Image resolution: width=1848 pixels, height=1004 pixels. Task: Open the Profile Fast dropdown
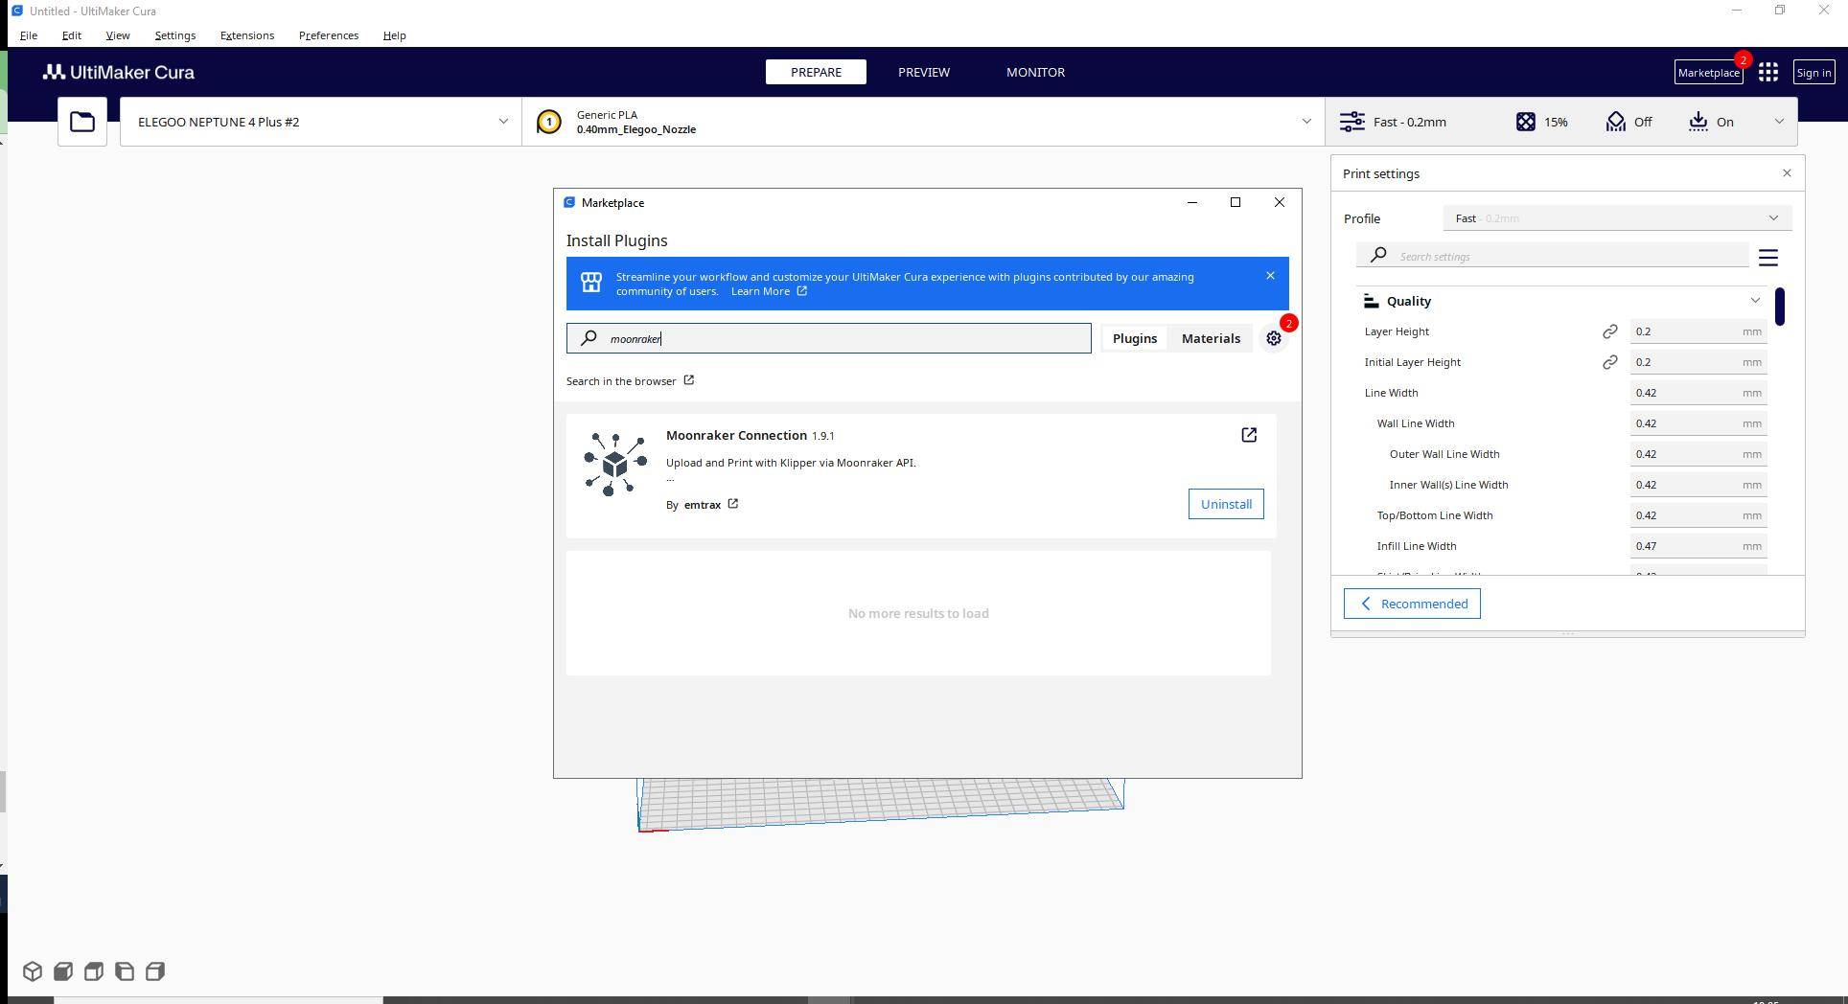(1617, 218)
